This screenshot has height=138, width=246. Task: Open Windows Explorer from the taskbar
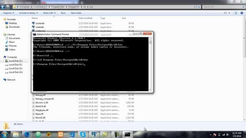click(x=16, y=135)
